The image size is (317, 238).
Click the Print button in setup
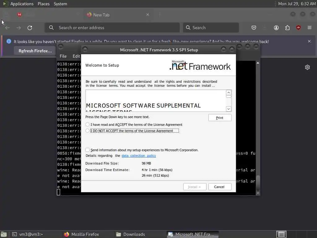tap(220, 118)
